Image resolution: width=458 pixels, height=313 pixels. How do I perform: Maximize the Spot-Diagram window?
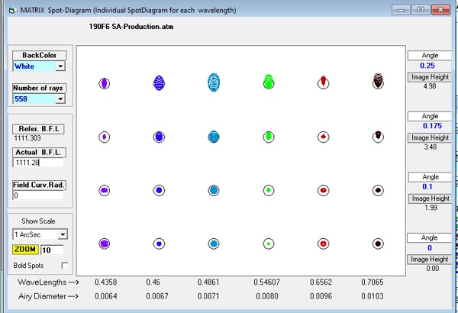tap(421, 9)
